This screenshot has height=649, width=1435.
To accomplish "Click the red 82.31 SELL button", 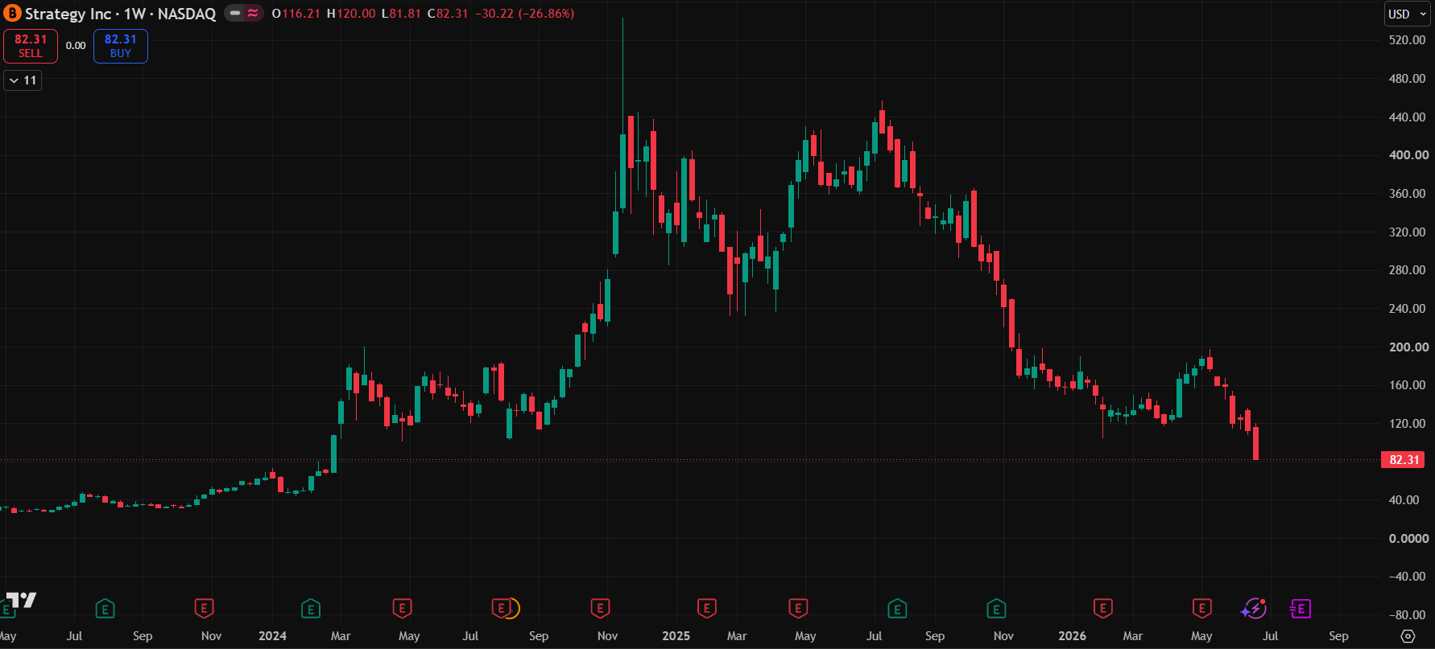I will [x=31, y=46].
